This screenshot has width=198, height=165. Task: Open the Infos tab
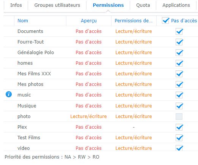click(x=16, y=5)
